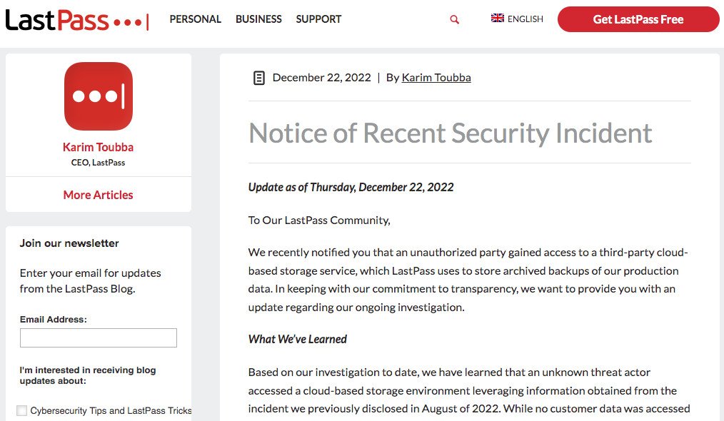
Task: Open the BUSINESS menu
Action: pos(258,19)
